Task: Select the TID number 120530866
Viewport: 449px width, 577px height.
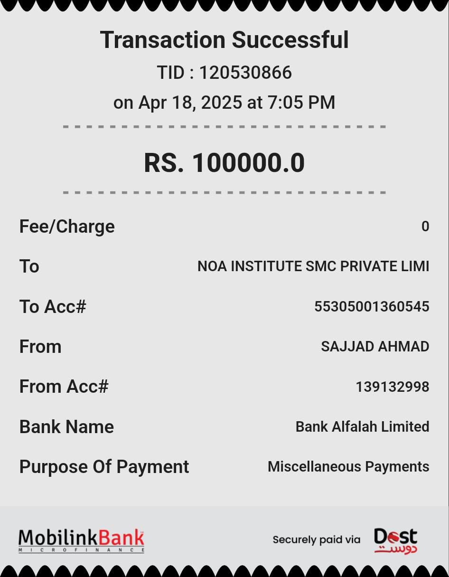Action: point(245,73)
